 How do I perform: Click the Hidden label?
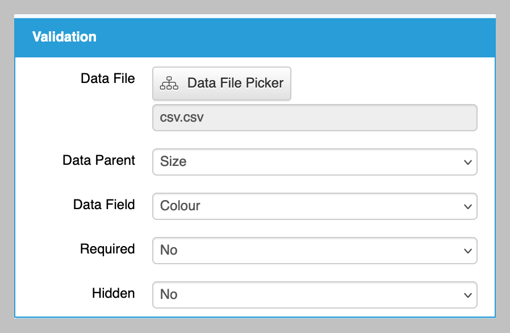click(114, 294)
